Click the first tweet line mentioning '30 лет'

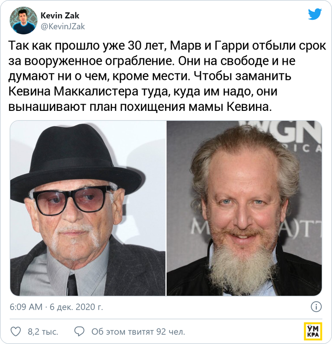(167, 46)
